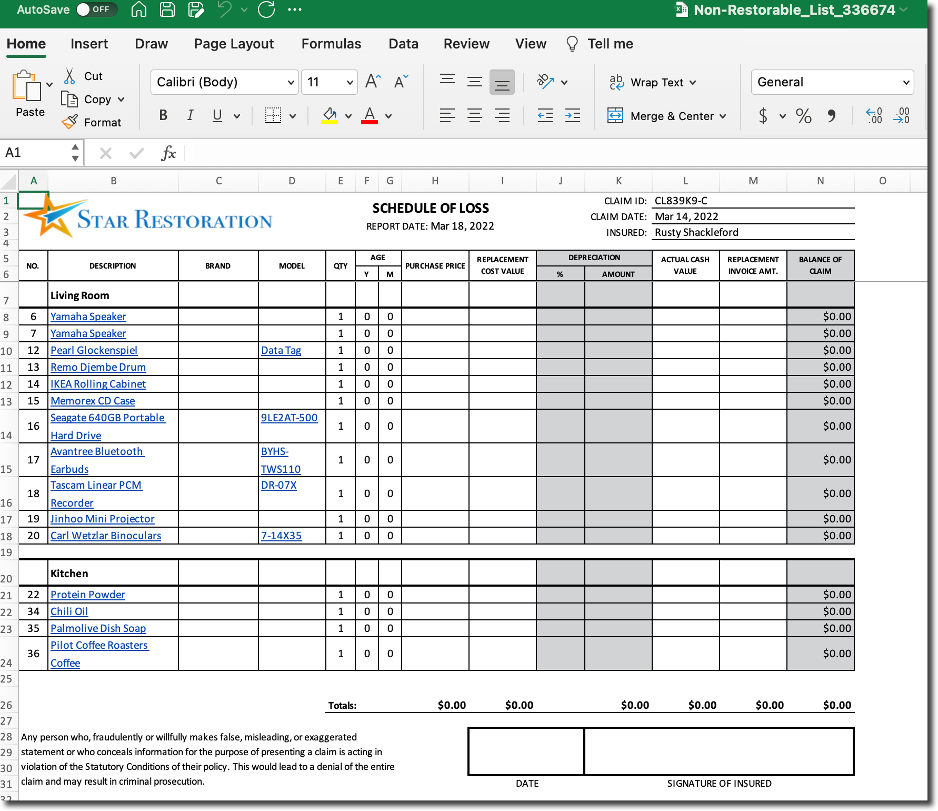Viewport: 938px width, 811px height.
Task: Click the Cut scissors icon
Action: pyautogui.click(x=69, y=76)
